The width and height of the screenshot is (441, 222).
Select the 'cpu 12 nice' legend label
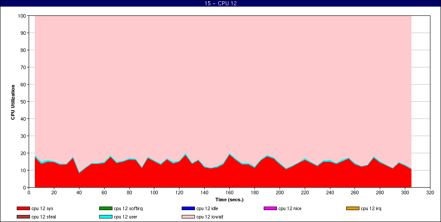click(x=290, y=208)
